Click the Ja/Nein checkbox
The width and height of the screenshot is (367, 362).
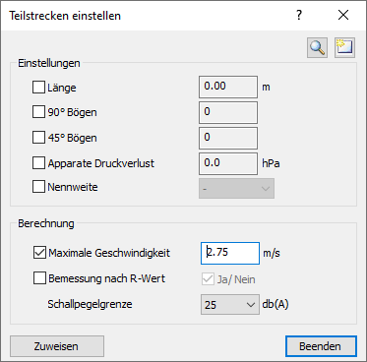tap(208, 279)
